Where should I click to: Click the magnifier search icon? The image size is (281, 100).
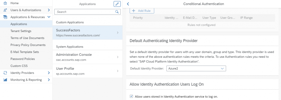tap(117, 12)
